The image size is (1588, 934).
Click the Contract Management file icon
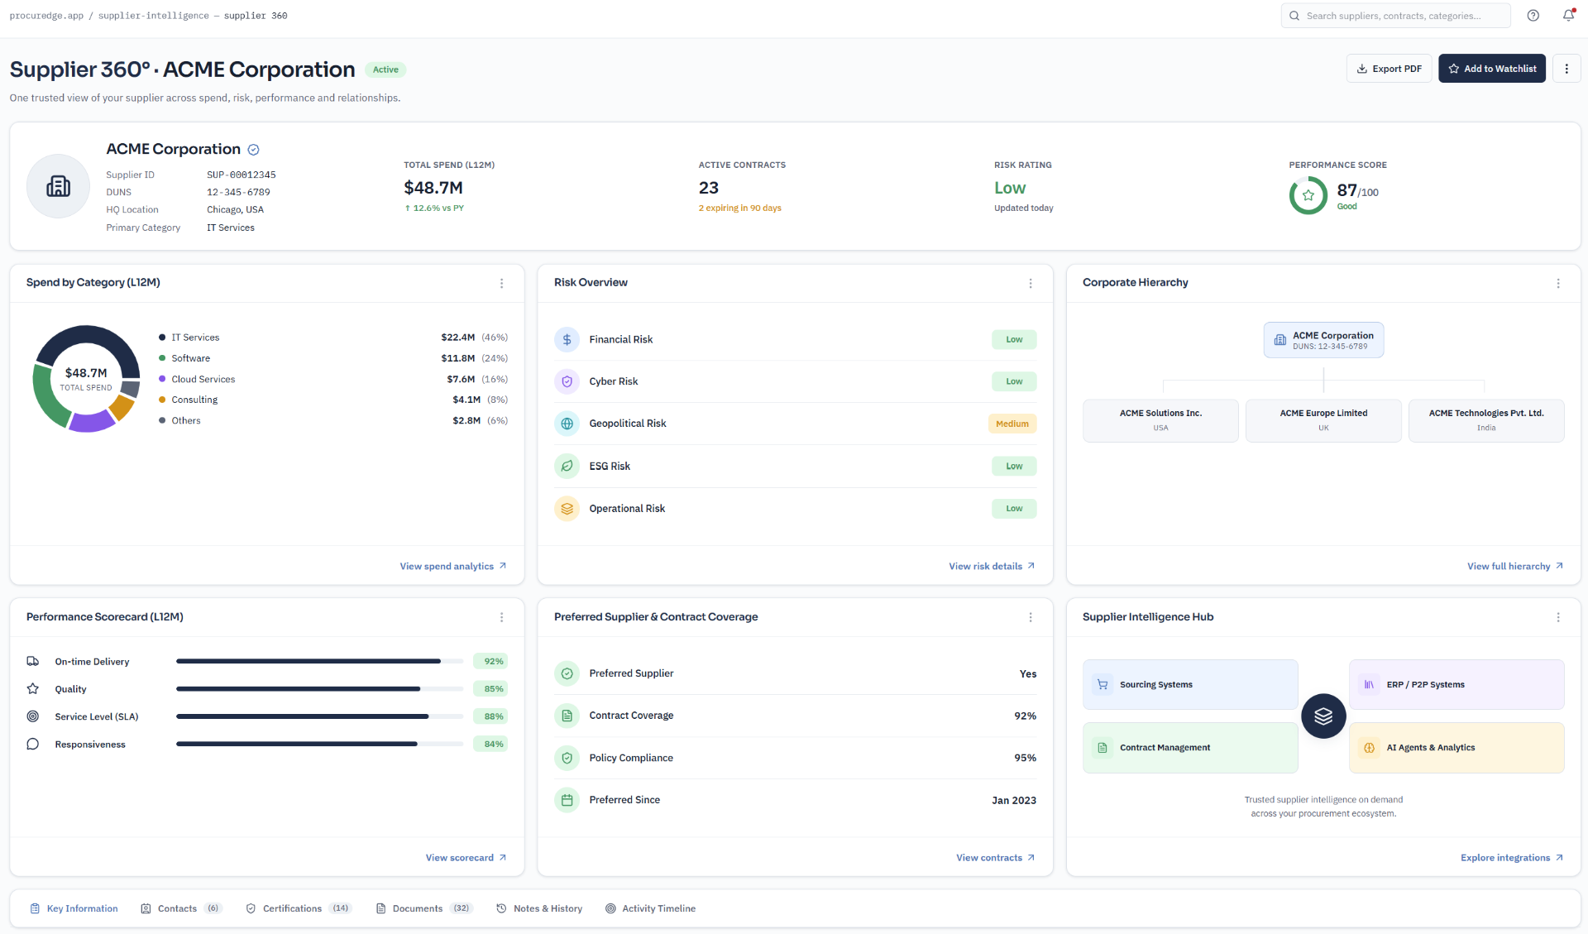coord(1103,748)
